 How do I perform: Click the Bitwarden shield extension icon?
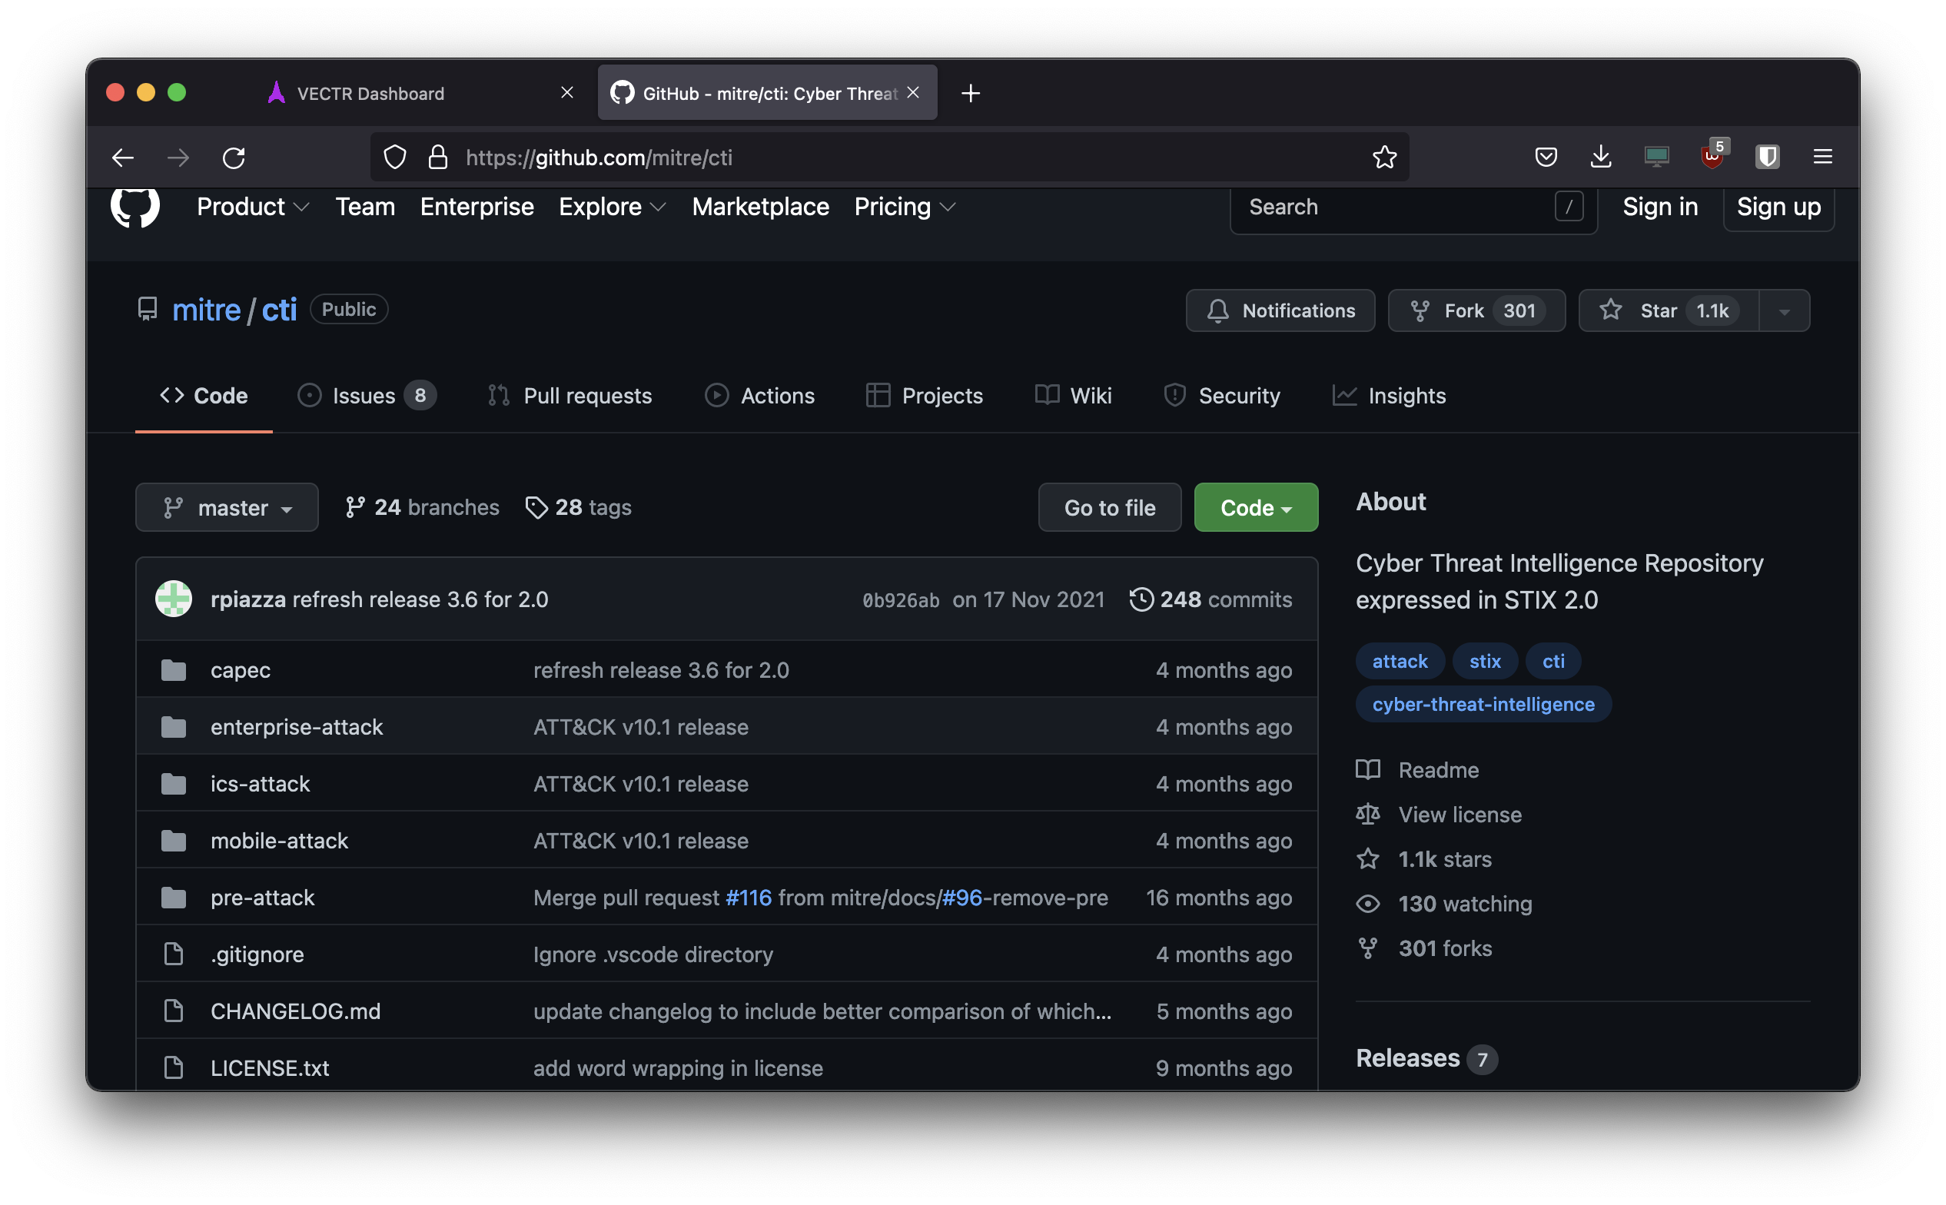[x=1768, y=157]
